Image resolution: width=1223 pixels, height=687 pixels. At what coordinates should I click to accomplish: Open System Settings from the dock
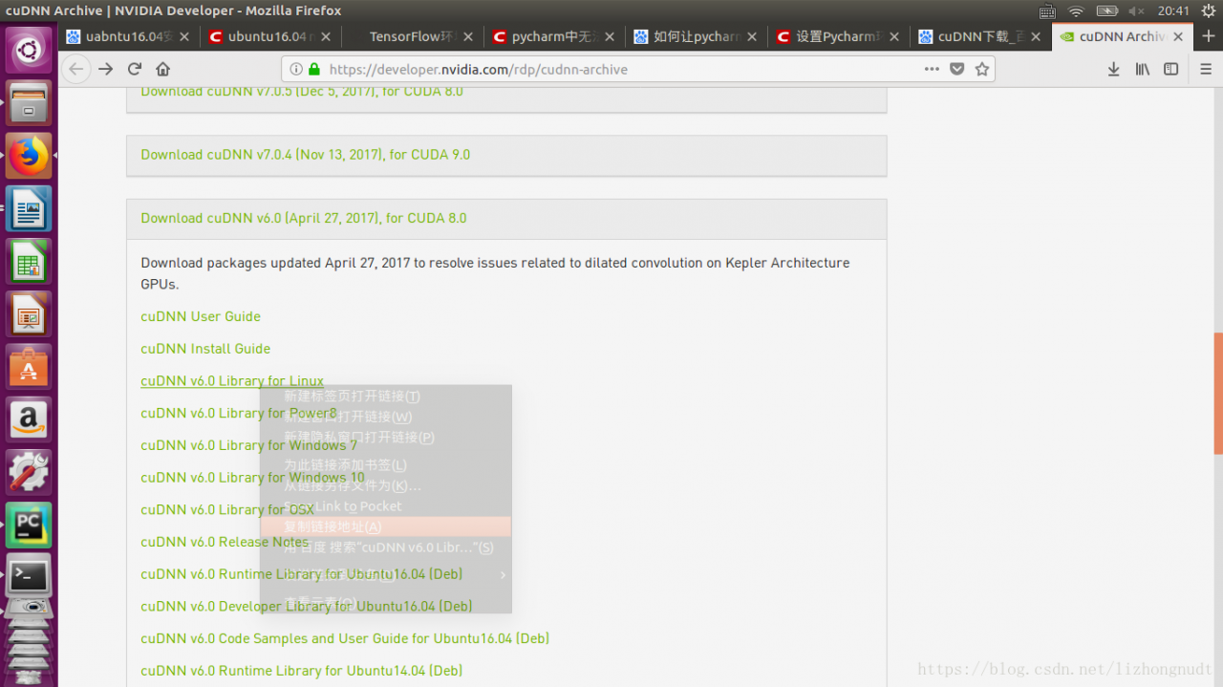pos(29,470)
